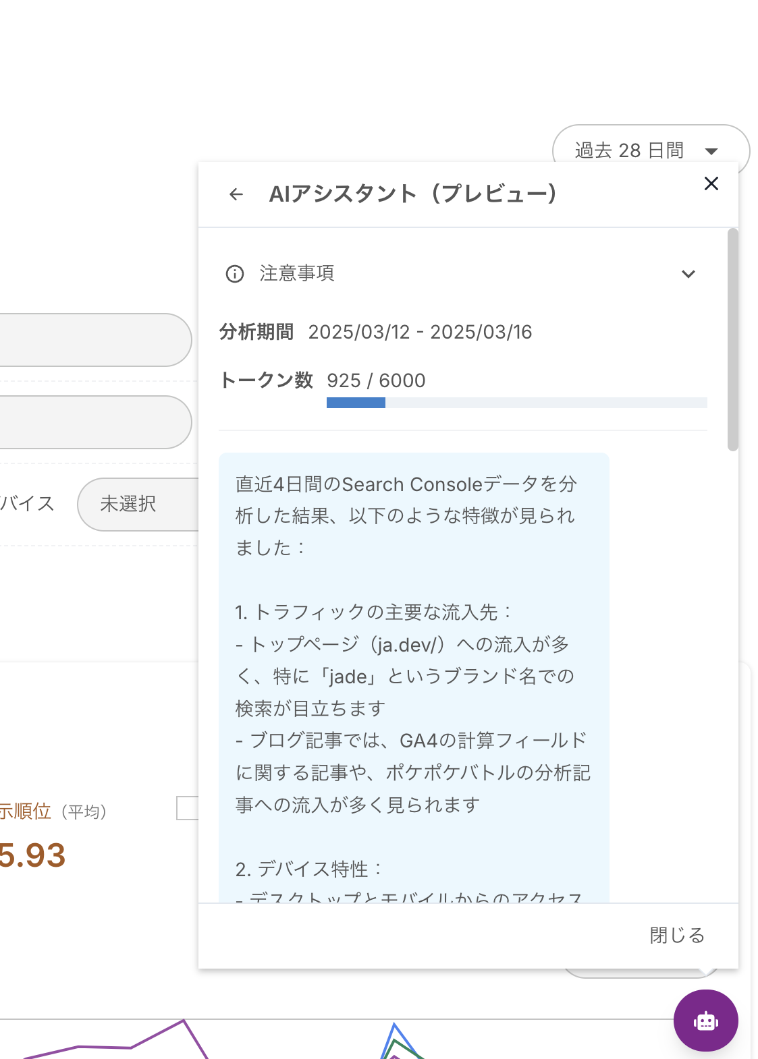This screenshot has height=1059, width=758.
Task: Click the 5.93 average position value
Action: pyautogui.click(x=30, y=855)
